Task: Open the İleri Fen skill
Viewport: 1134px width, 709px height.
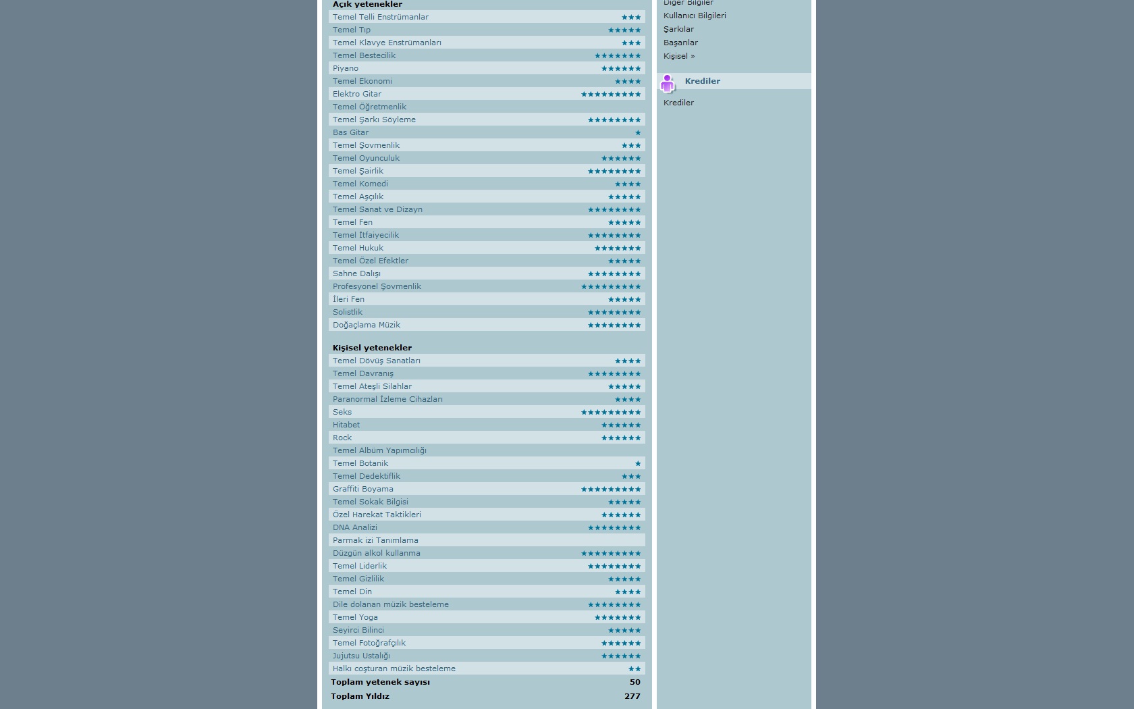Action: (348, 299)
